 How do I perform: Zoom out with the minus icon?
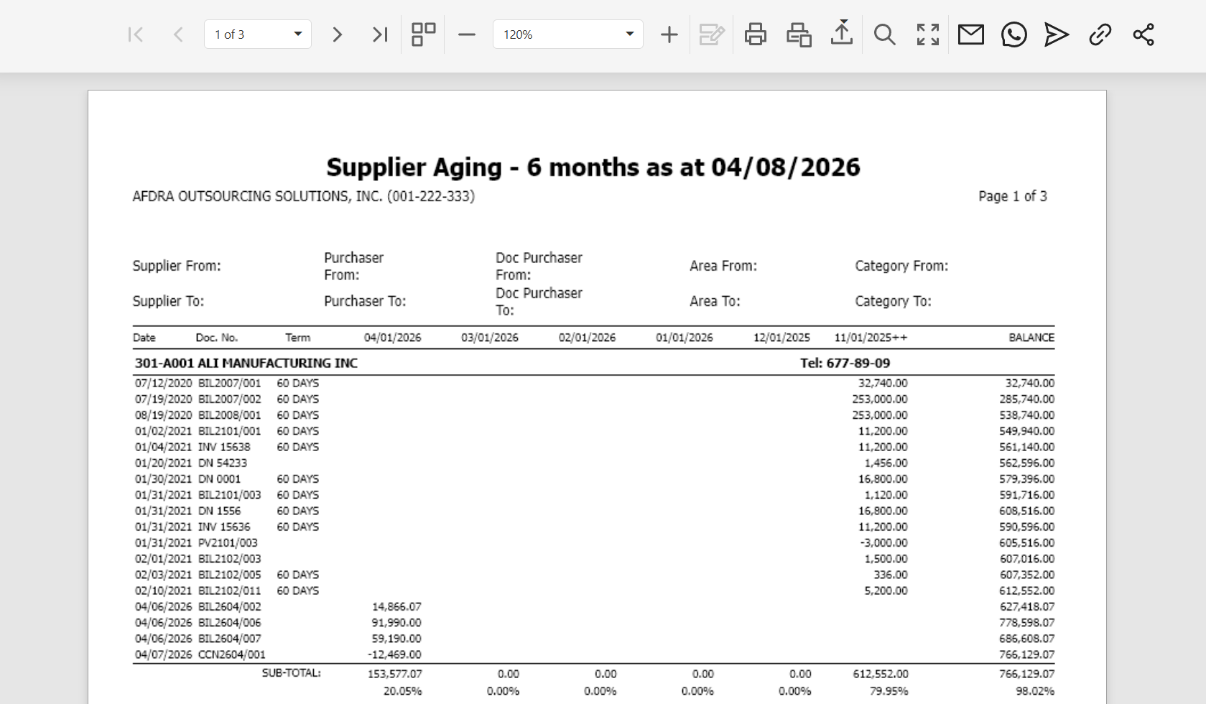[467, 34]
